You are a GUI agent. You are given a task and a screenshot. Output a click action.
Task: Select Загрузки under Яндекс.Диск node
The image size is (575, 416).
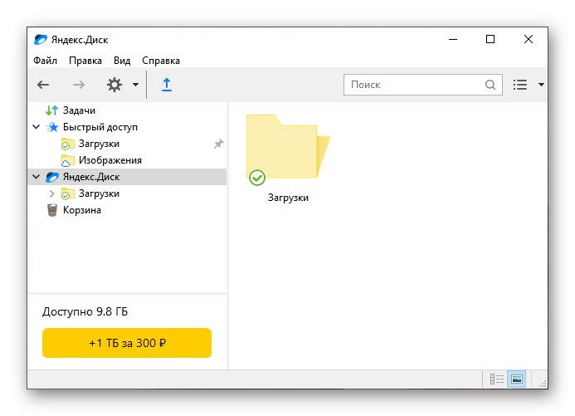pyautogui.click(x=99, y=193)
